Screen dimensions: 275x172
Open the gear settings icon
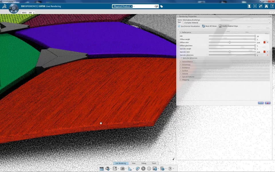[x=149, y=169]
